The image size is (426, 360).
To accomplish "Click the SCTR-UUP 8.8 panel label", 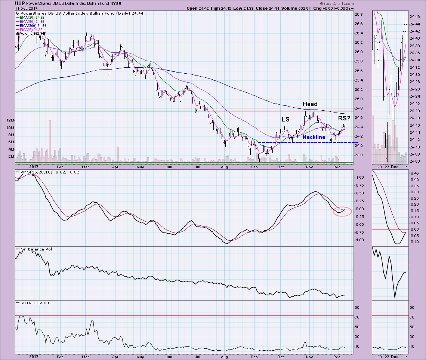I will coord(33,303).
